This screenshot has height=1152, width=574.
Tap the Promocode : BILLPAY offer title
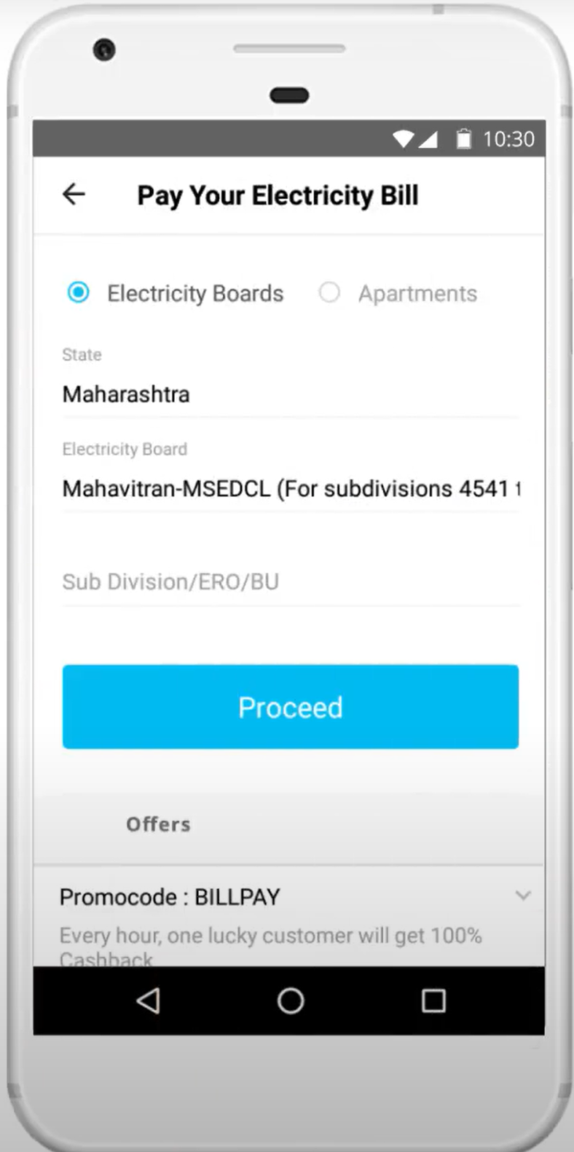(x=170, y=897)
